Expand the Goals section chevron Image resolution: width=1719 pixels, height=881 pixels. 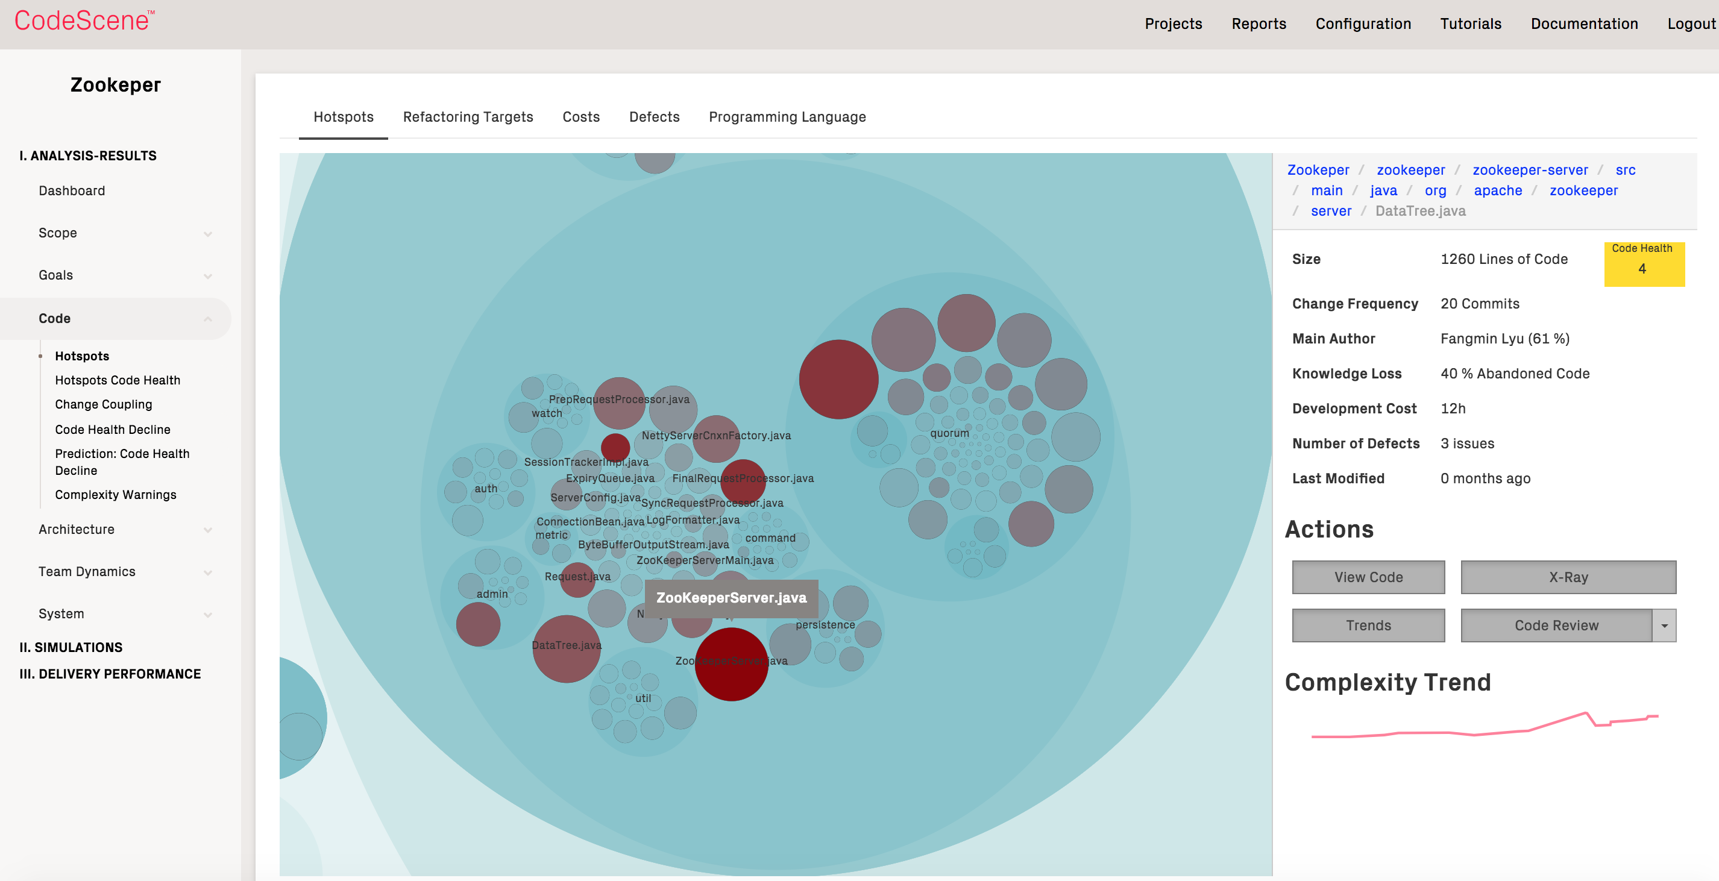pos(207,276)
